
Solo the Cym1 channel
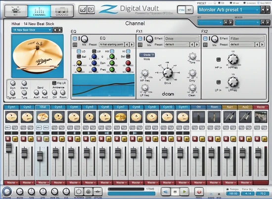tap(15, 139)
